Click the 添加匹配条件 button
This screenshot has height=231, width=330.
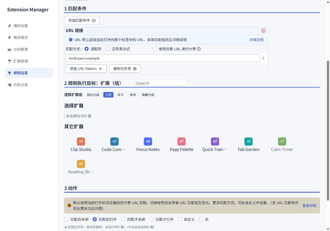click(82, 20)
